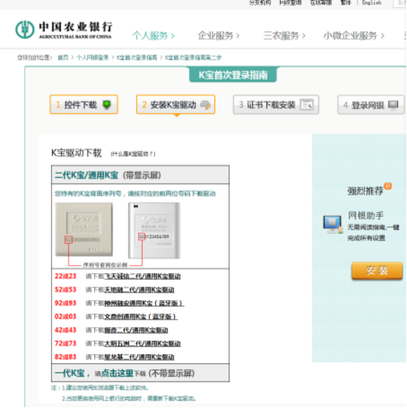407x408 pixels.
Task: Click the 二代K宝/通用K宝 section header
Action: [x=140, y=175]
